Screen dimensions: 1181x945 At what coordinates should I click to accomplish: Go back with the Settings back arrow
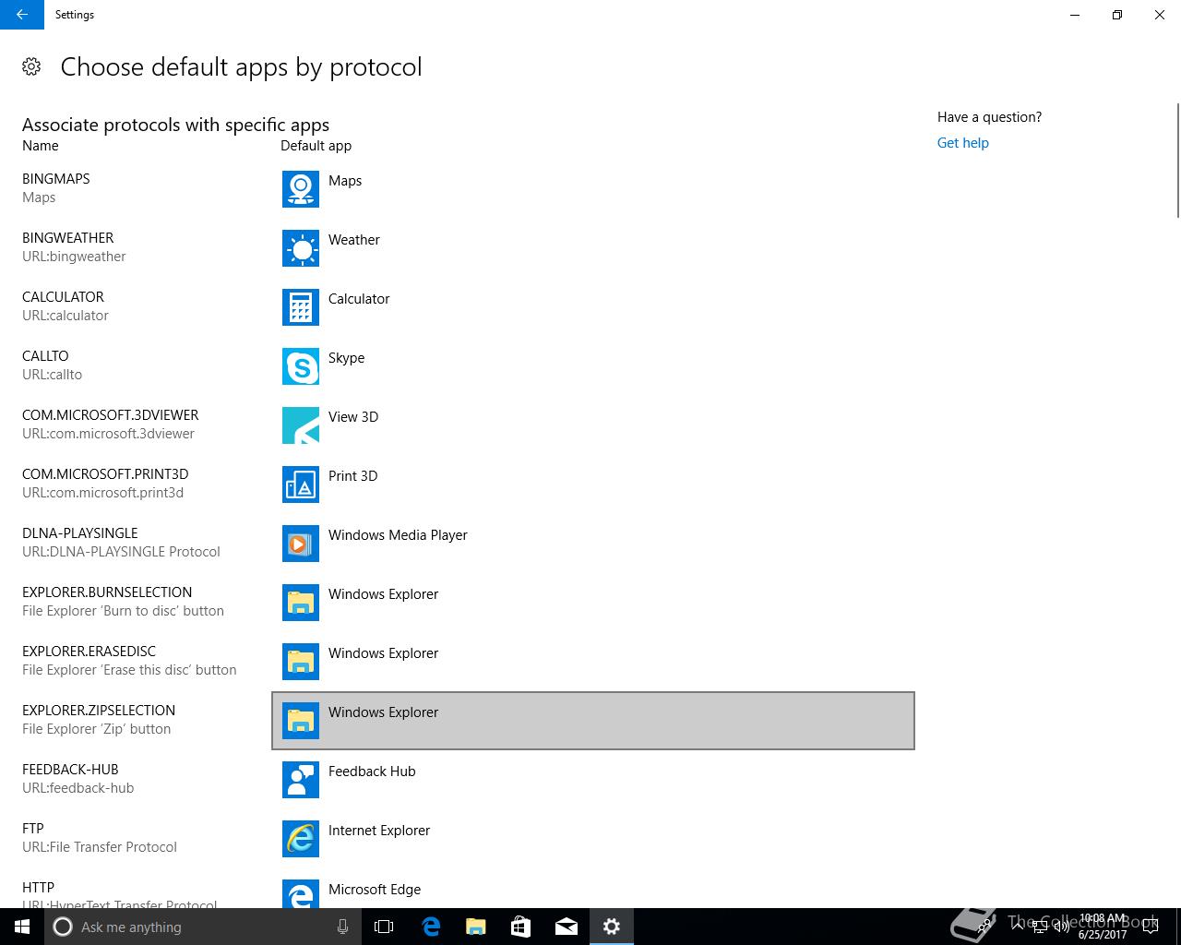point(22,15)
